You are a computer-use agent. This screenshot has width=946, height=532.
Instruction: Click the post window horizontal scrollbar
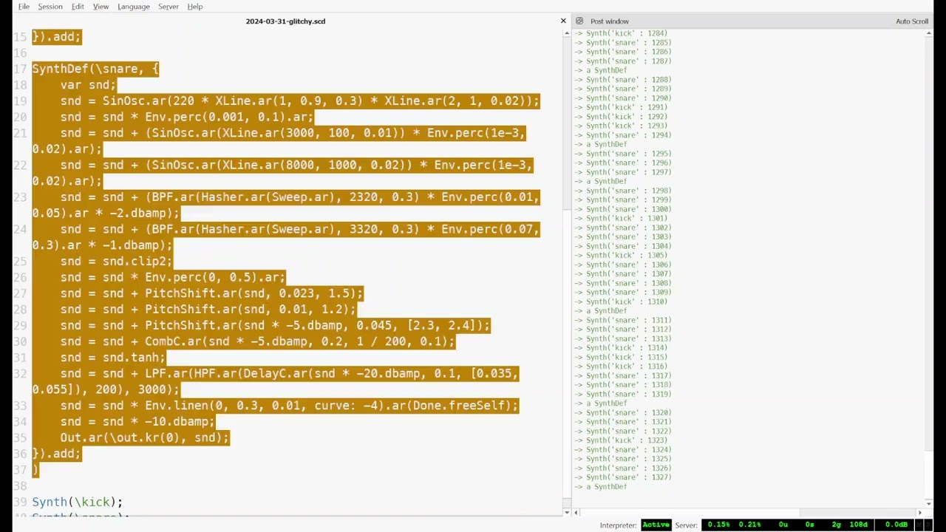click(748, 513)
